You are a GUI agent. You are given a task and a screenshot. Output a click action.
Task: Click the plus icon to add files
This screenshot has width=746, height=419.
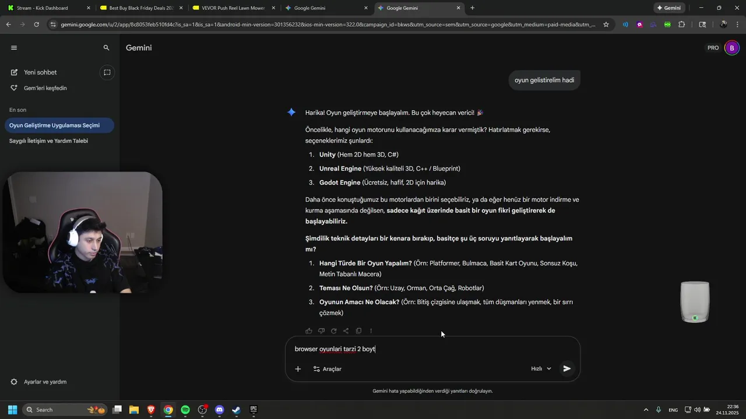(x=298, y=369)
